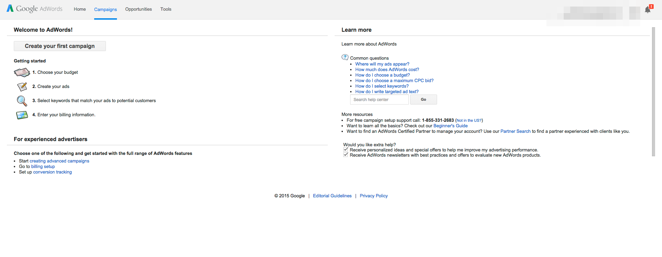662x257 pixels.
Task: Click the Google AdWords logo
Action: [x=34, y=9]
